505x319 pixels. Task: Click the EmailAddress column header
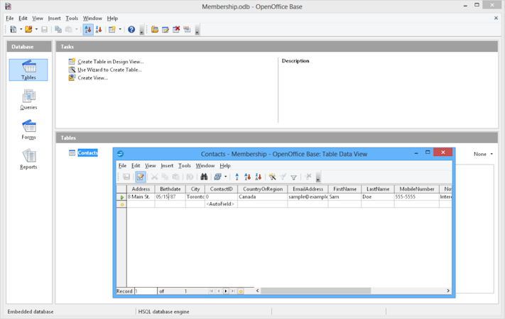pos(308,189)
